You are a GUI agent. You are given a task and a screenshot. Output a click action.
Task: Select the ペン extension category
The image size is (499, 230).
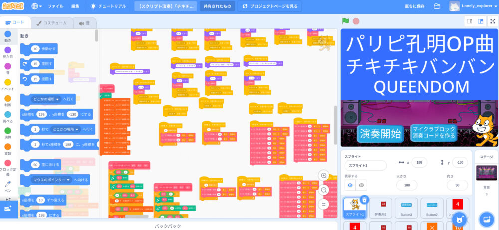tap(8, 186)
